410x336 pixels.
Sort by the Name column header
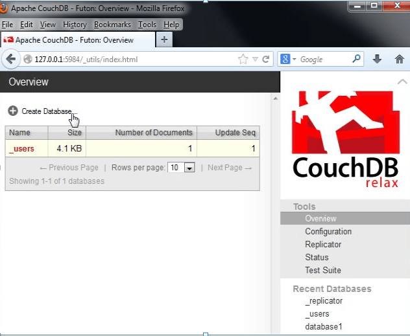click(27, 133)
